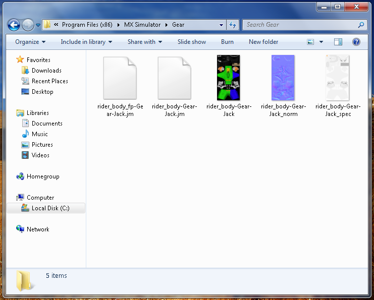Image resolution: width=374 pixels, height=300 pixels.
Task: Click Burn in the toolbar
Action: (227, 42)
